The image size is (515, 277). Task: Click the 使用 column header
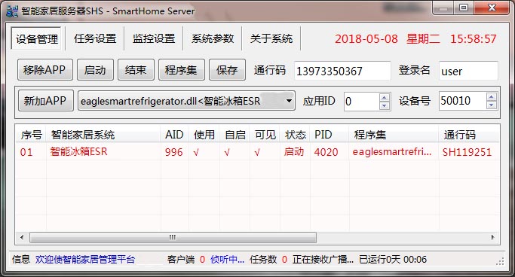click(x=204, y=135)
